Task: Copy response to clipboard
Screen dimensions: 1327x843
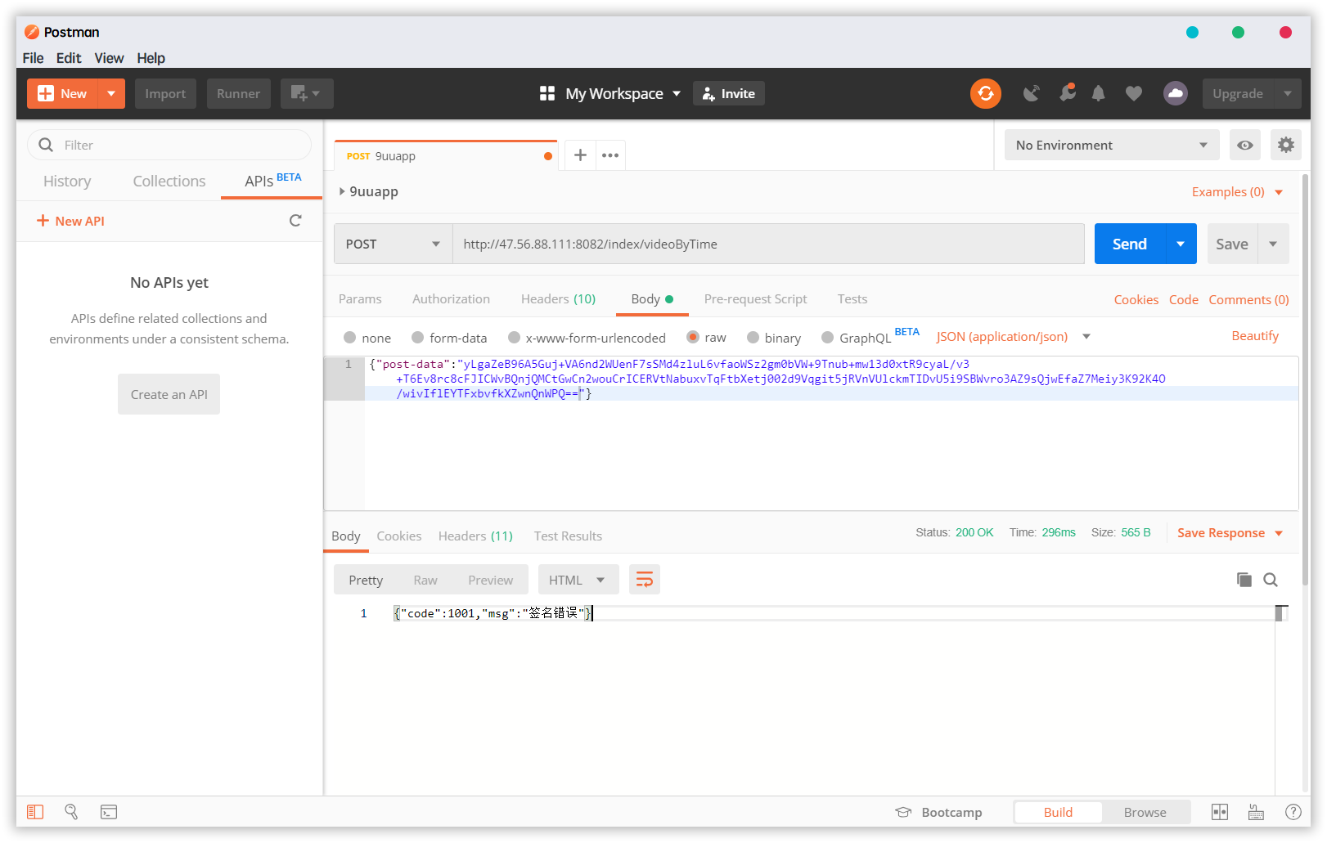Action: tap(1244, 580)
